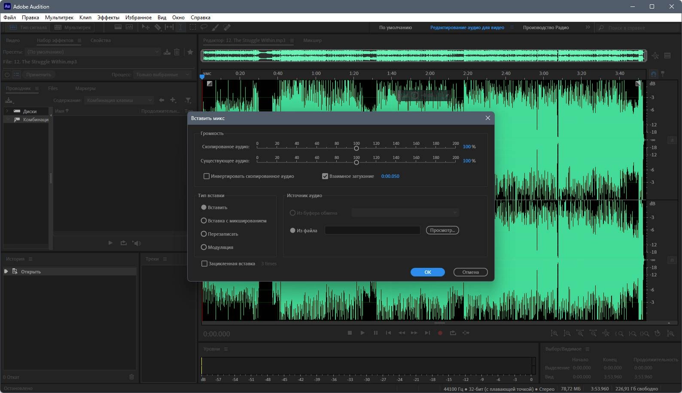The width and height of the screenshot is (682, 393).
Task: Open the Процесс dropdown
Action: [162, 75]
